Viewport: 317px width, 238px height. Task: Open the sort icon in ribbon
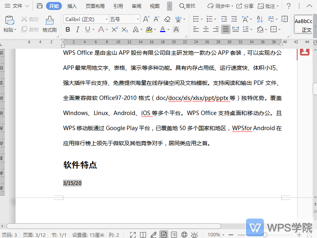tap(260, 19)
